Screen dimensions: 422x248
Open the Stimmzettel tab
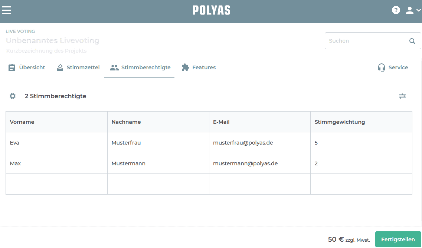[x=78, y=67]
